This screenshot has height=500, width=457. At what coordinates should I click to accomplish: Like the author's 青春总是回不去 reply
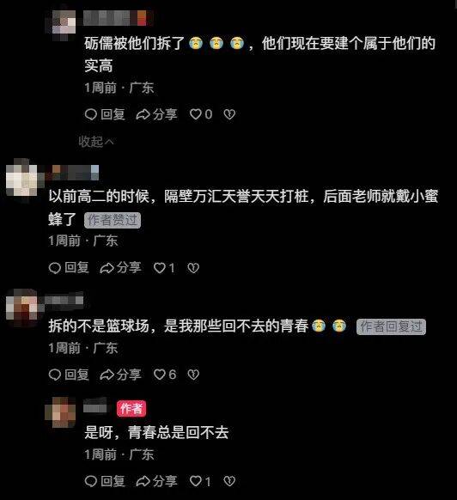[x=200, y=481]
